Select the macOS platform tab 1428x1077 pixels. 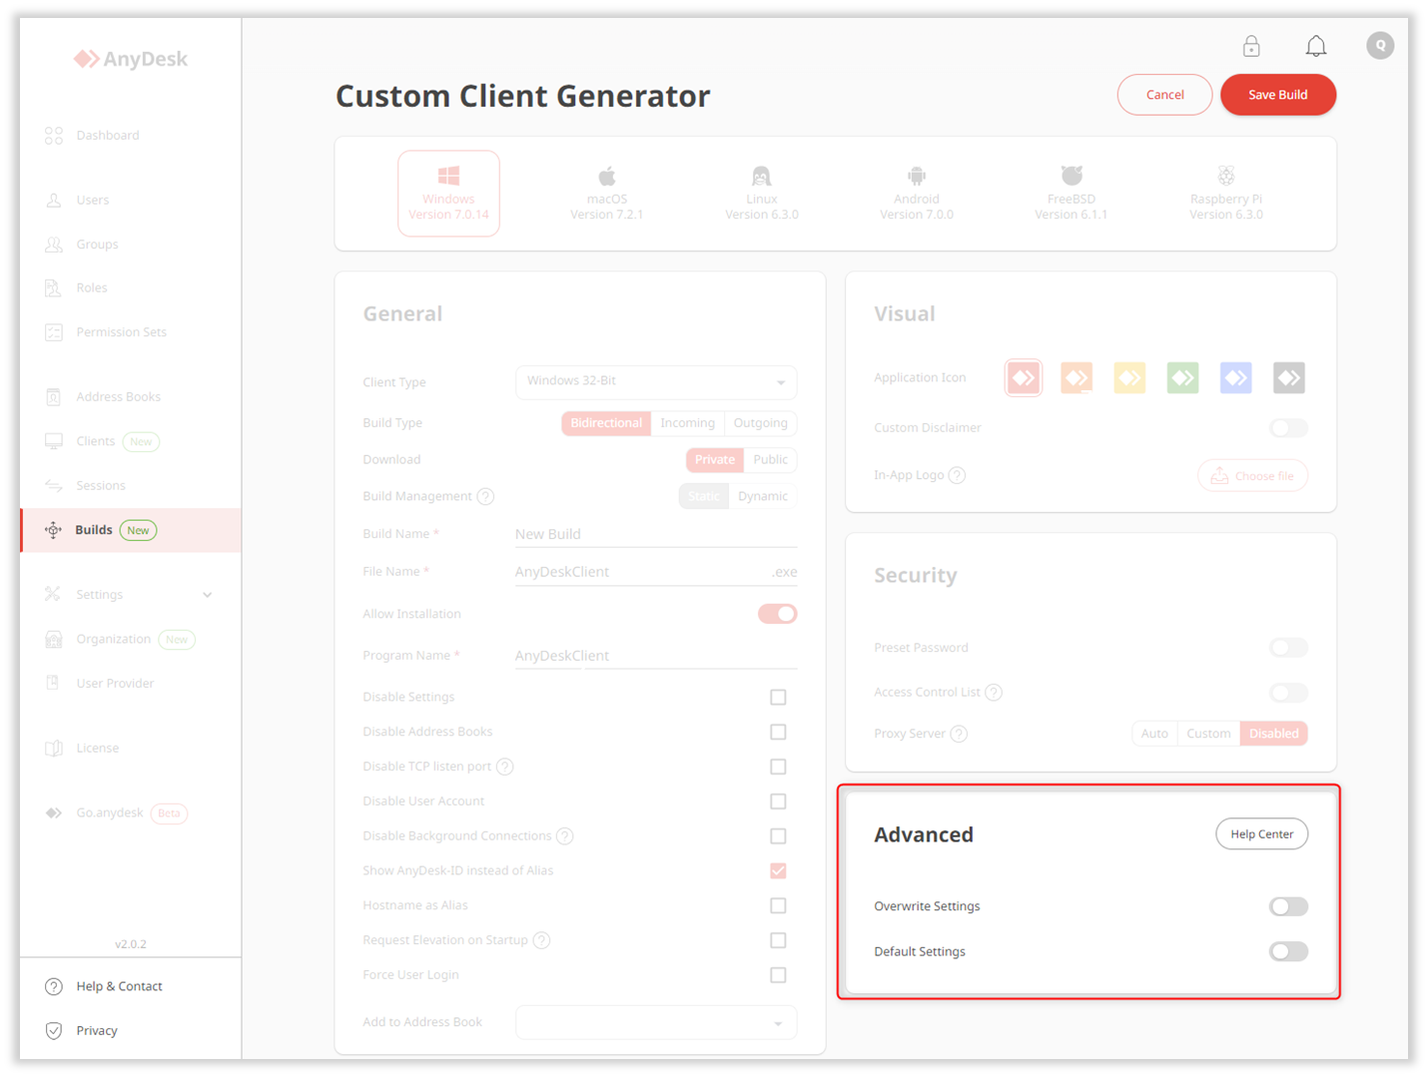point(607,194)
